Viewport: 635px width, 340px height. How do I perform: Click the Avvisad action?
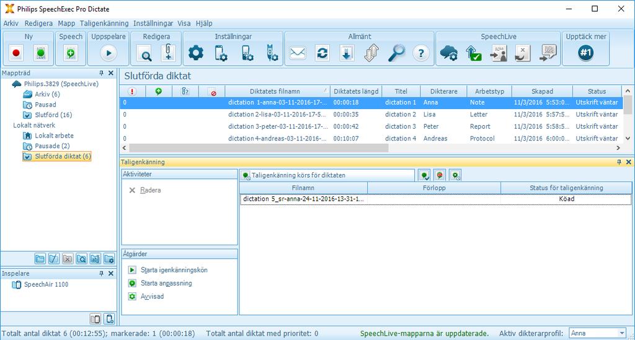coord(152,296)
